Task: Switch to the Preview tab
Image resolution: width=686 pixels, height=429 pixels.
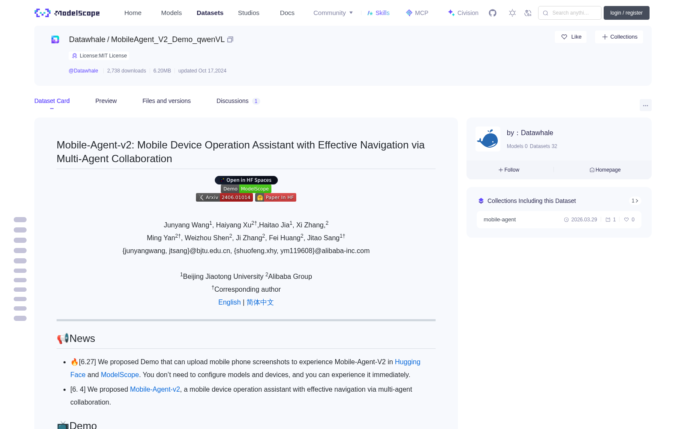Action: 106,101
